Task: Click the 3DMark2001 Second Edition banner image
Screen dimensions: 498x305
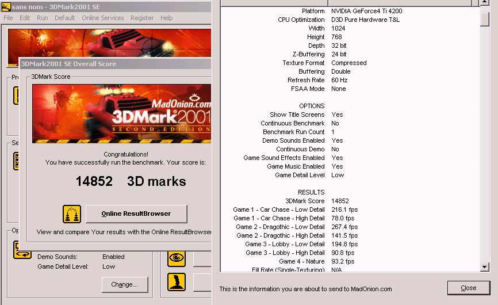Action: coord(122,114)
